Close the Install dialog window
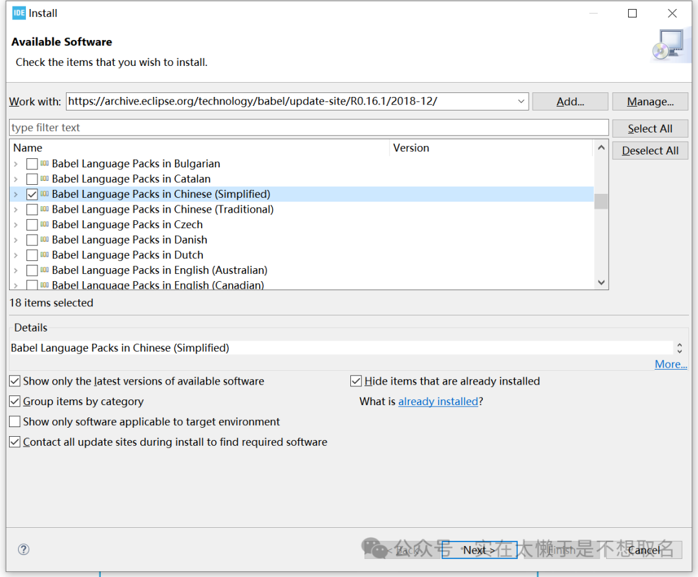The image size is (698, 577). point(672,14)
